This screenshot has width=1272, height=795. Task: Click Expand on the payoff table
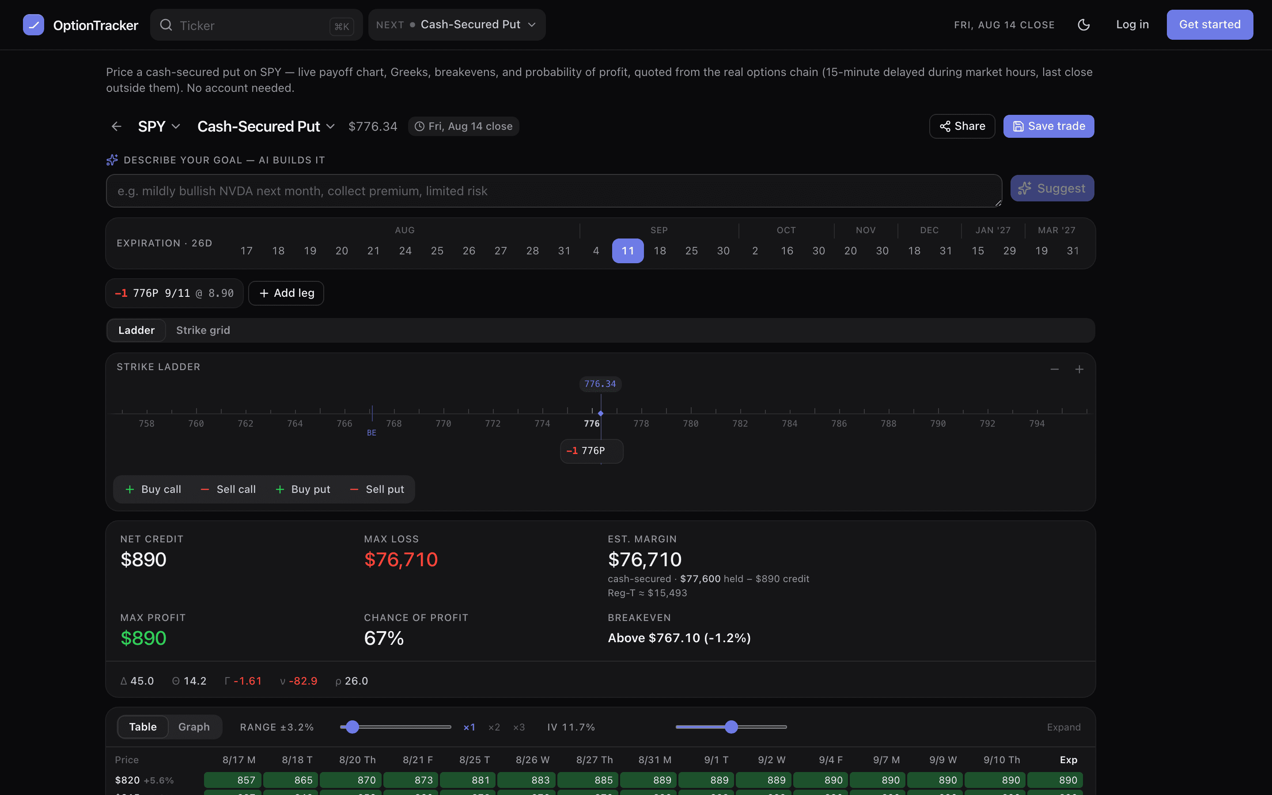point(1064,727)
